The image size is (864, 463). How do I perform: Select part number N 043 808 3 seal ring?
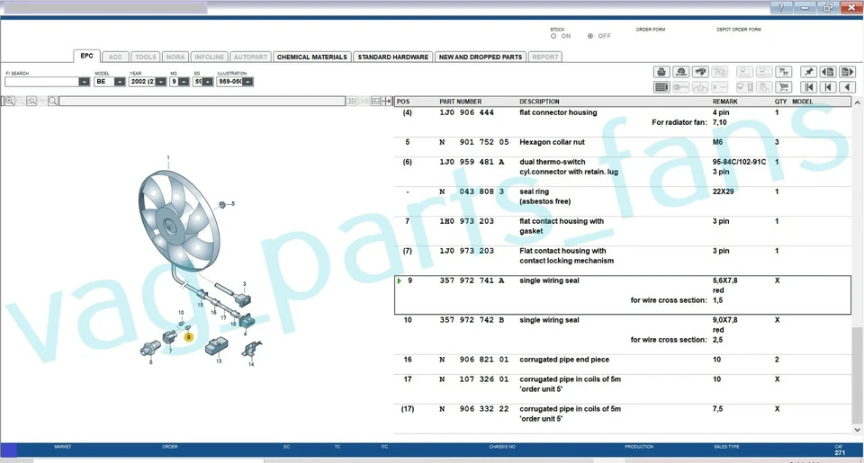point(472,191)
